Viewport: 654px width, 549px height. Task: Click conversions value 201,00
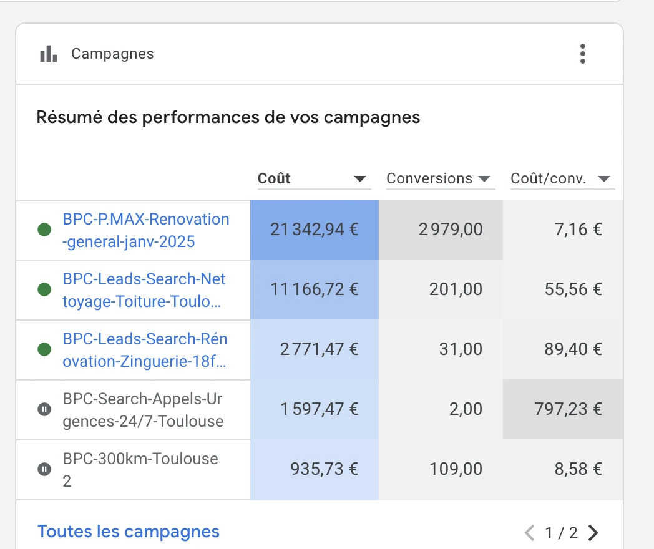(456, 289)
